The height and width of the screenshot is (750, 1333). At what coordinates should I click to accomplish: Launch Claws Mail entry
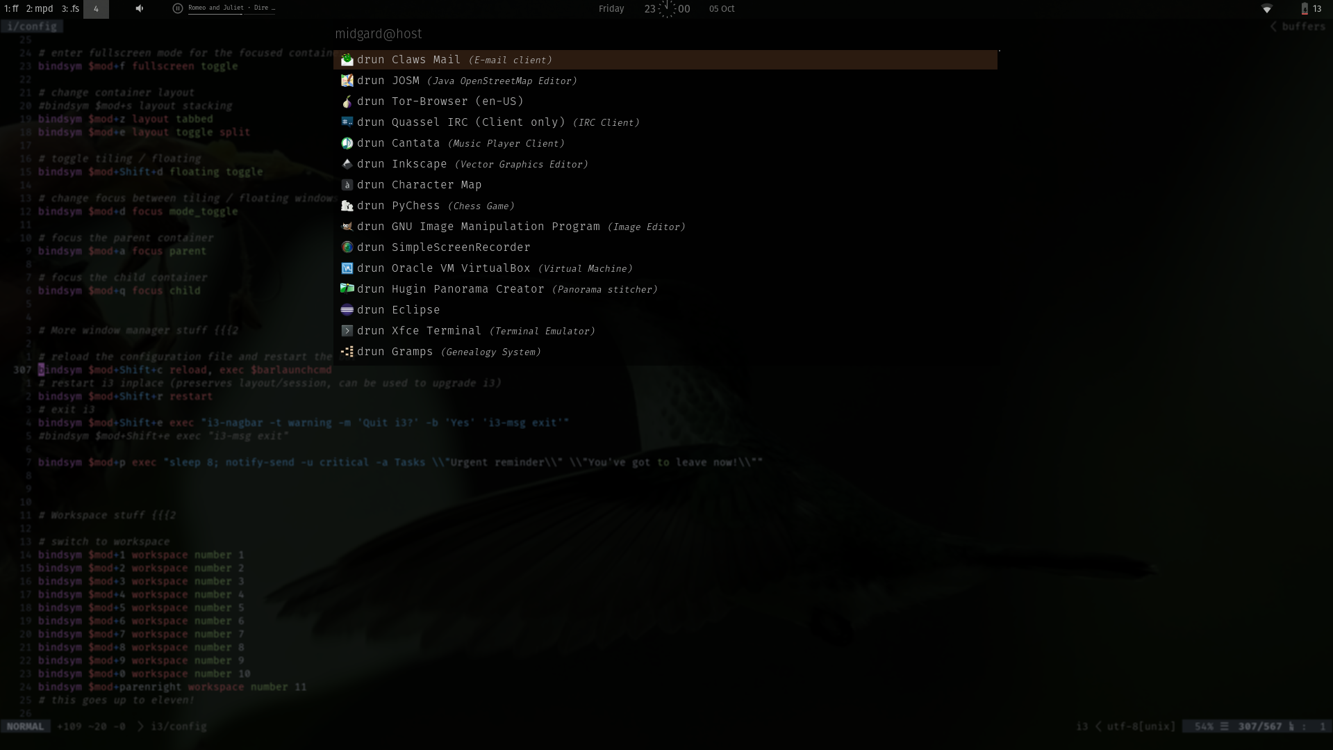(665, 60)
